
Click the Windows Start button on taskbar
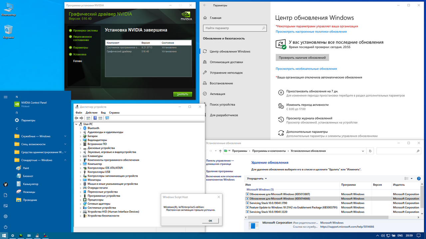[x=4, y=235]
